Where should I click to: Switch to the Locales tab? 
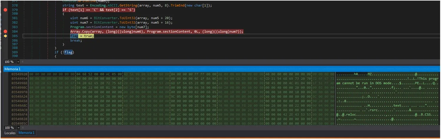coord(10,133)
